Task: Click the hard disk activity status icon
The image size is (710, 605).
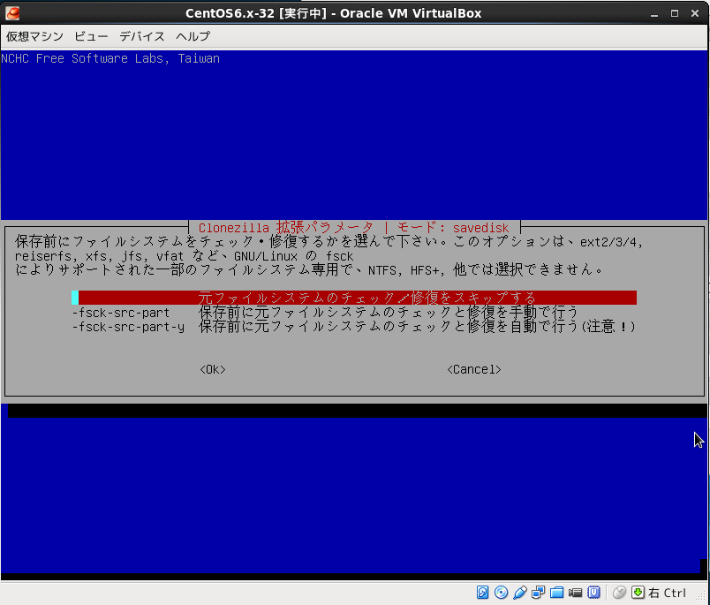Action: pyautogui.click(x=483, y=593)
